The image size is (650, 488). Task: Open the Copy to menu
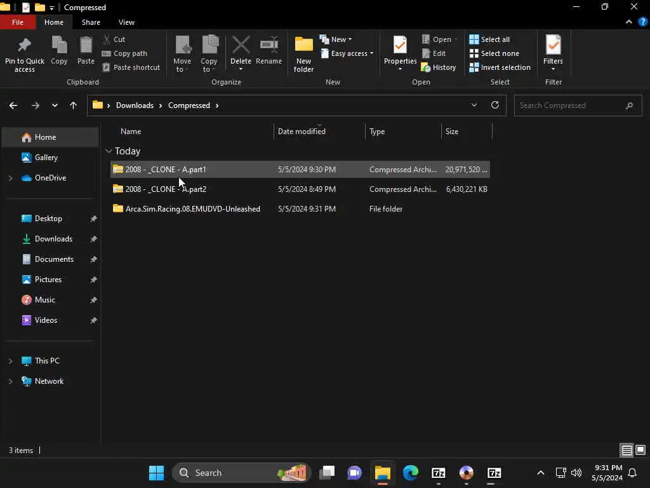click(209, 54)
